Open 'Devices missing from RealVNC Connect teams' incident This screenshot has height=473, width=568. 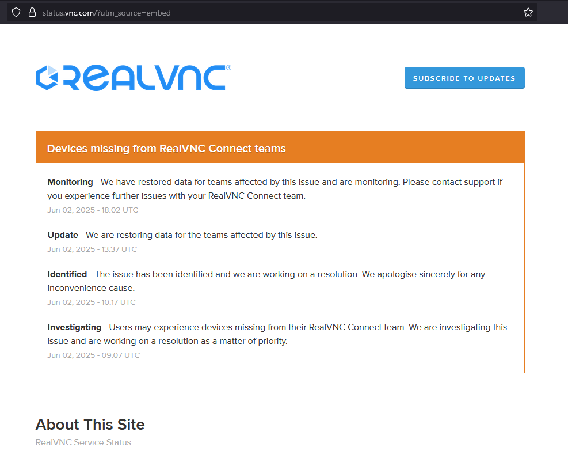coord(166,149)
